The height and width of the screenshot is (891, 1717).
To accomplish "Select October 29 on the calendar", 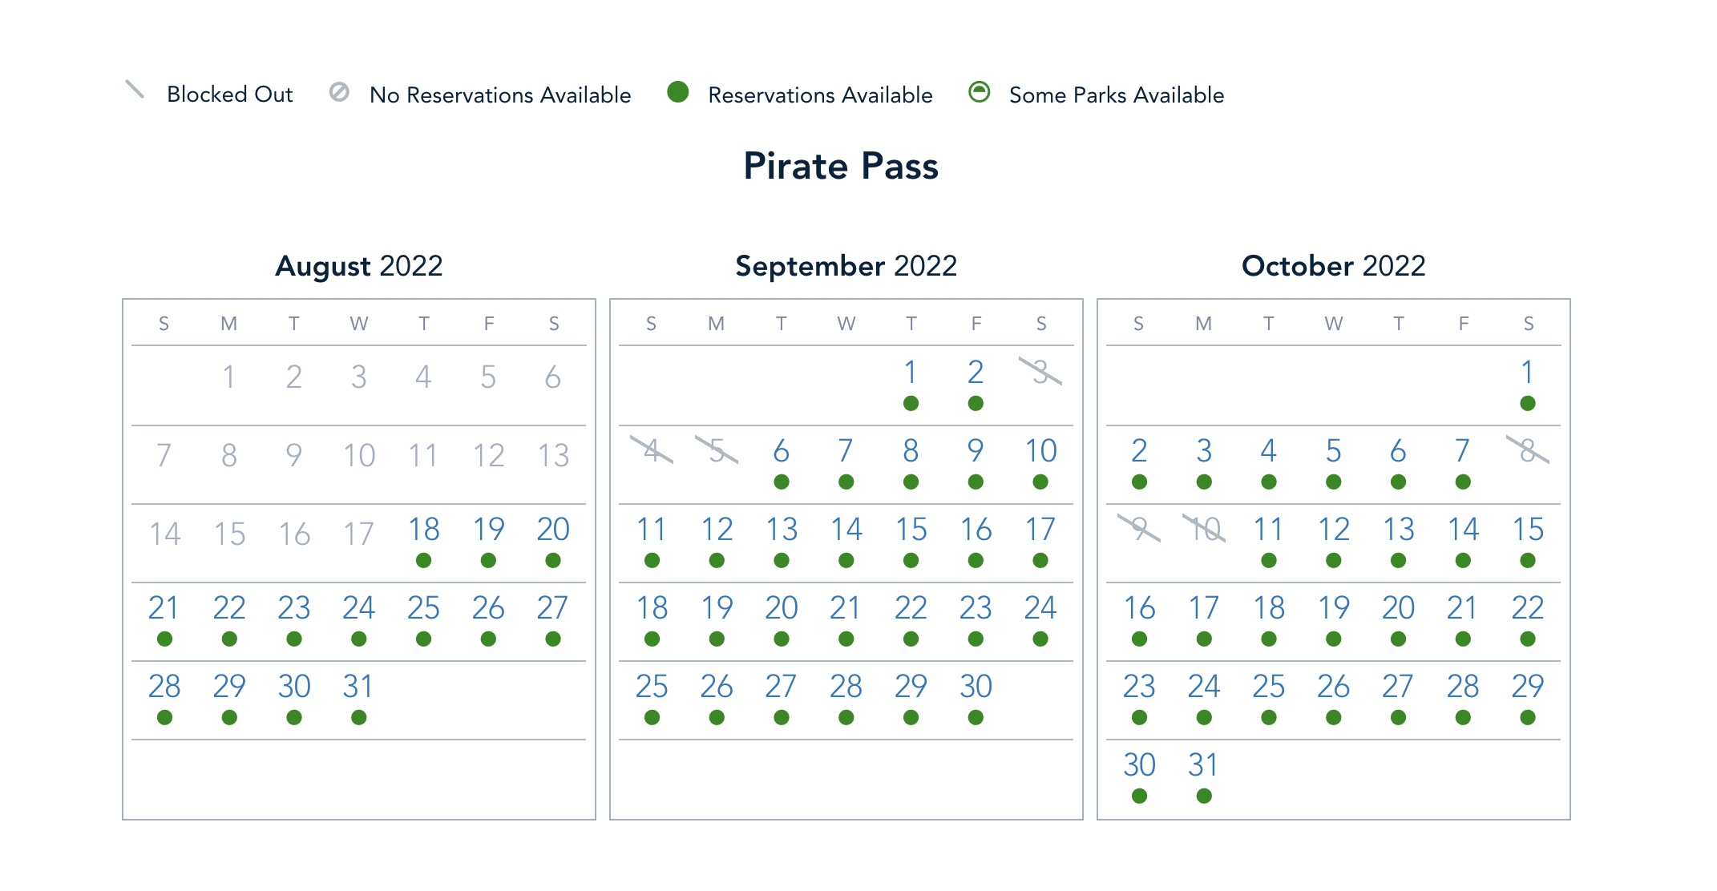I will 1528,687.
